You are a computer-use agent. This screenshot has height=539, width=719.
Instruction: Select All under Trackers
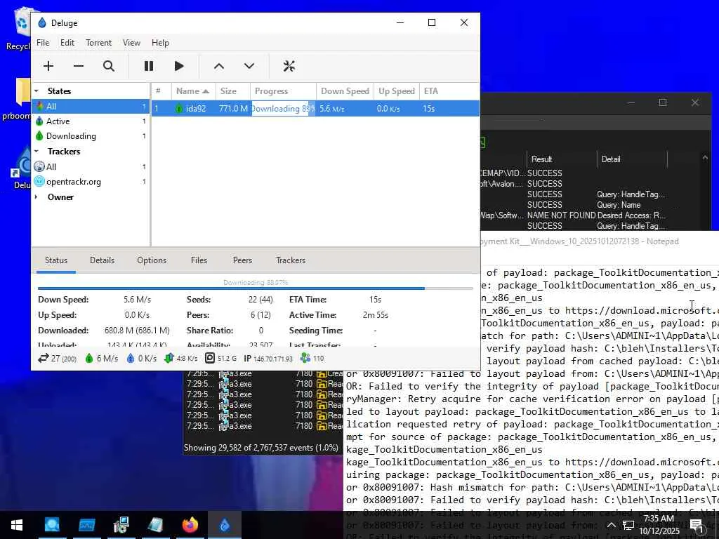pyautogui.click(x=91, y=167)
